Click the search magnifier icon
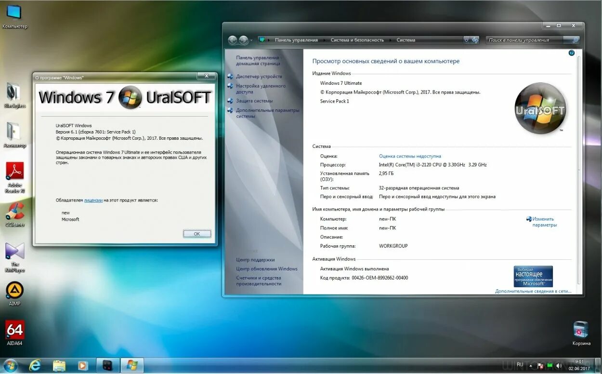 (576, 40)
